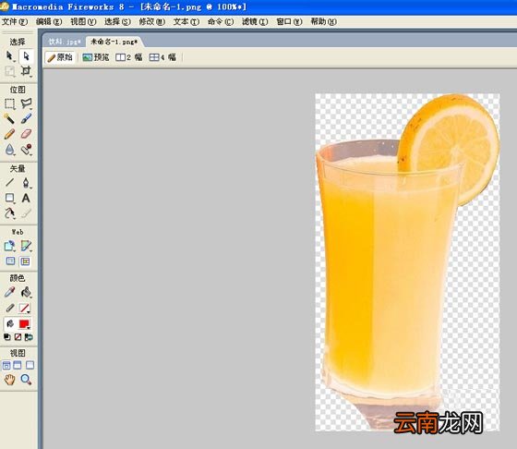Open the 帮助 (Help) menu

point(323,22)
